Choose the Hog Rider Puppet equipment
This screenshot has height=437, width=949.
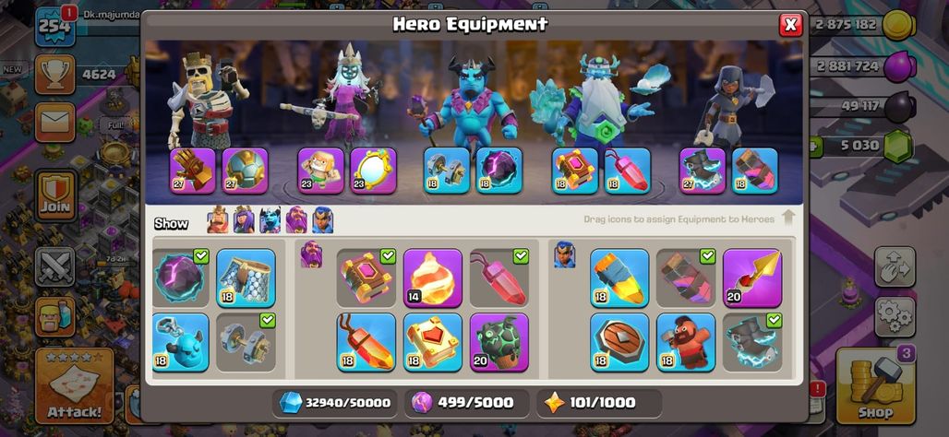pyautogui.click(x=686, y=342)
